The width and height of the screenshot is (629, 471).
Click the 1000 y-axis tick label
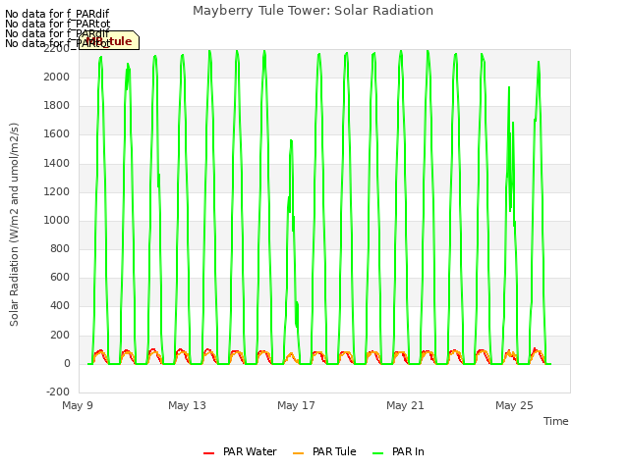point(57,220)
